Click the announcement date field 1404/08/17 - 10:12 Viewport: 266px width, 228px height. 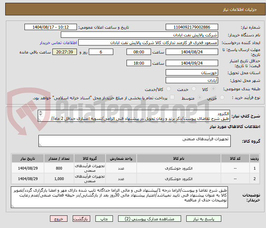pyautogui.click(x=51, y=27)
